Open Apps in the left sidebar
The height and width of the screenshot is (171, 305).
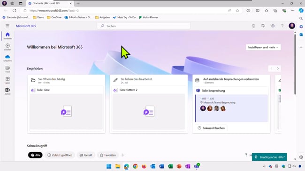click(8, 80)
